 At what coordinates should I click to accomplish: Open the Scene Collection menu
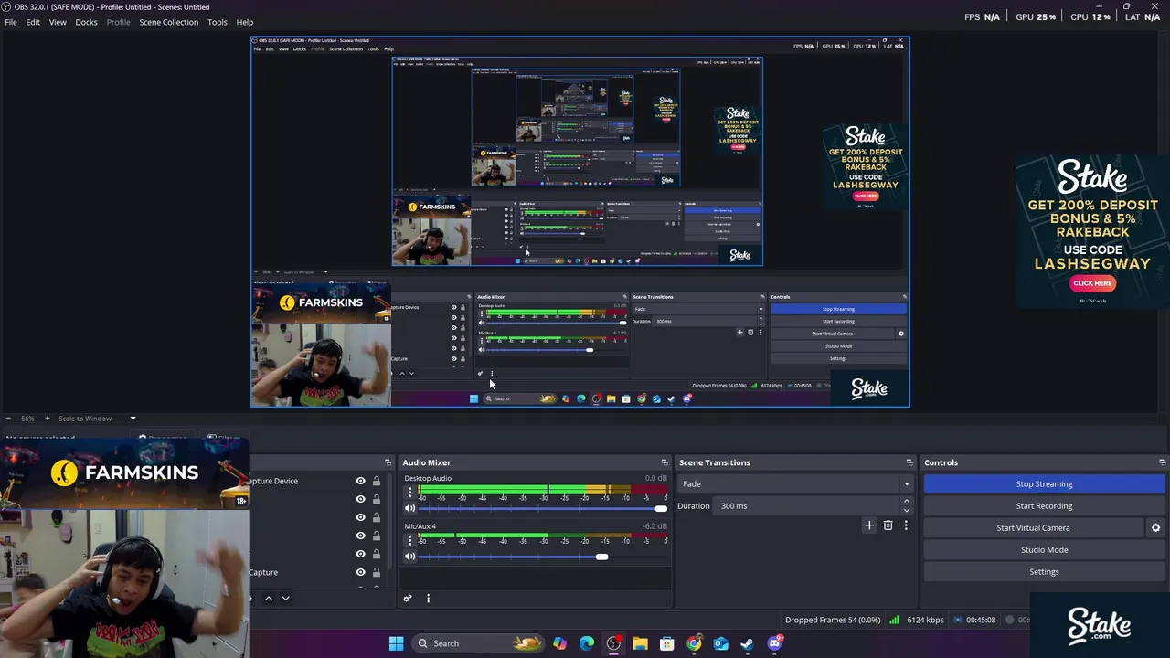click(x=168, y=22)
